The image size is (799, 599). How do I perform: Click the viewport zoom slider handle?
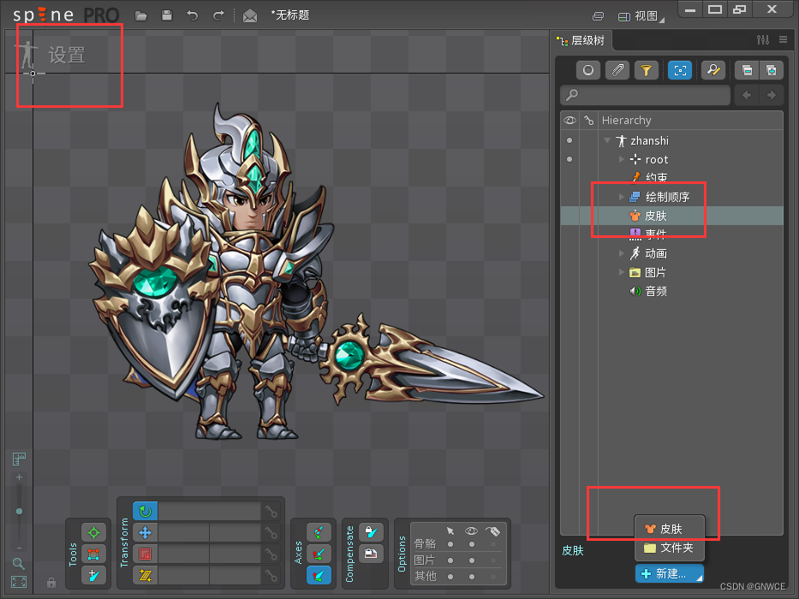coord(20,511)
